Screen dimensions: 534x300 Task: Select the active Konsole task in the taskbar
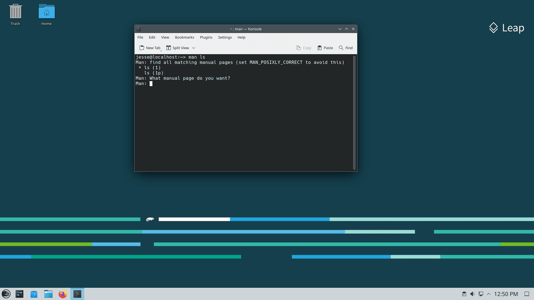tap(77, 294)
